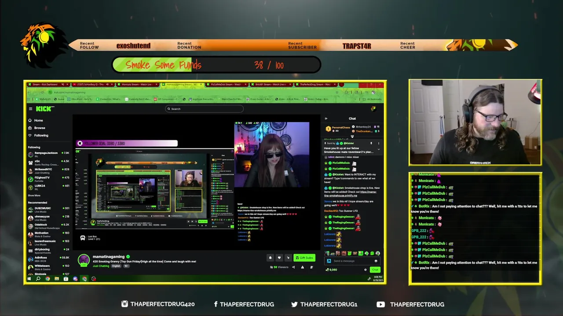563x316 pixels.
Task: Open Windows taskbar search icon
Action: 38,279
